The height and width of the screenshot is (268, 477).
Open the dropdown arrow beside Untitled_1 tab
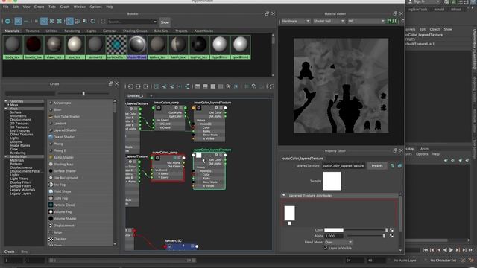coord(151,96)
